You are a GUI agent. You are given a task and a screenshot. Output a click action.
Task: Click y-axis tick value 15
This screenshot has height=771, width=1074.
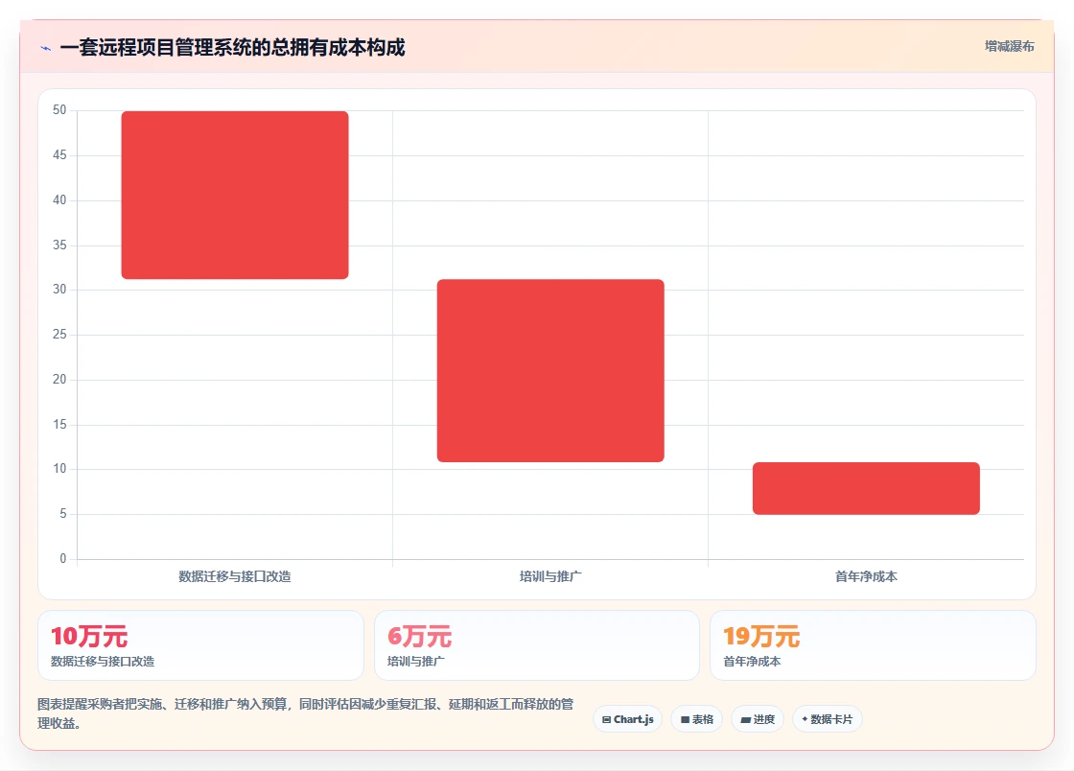[59, 425]
